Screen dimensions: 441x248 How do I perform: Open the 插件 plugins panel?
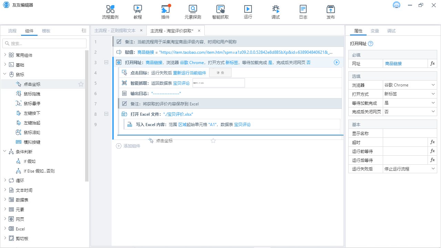coord(165,11)
